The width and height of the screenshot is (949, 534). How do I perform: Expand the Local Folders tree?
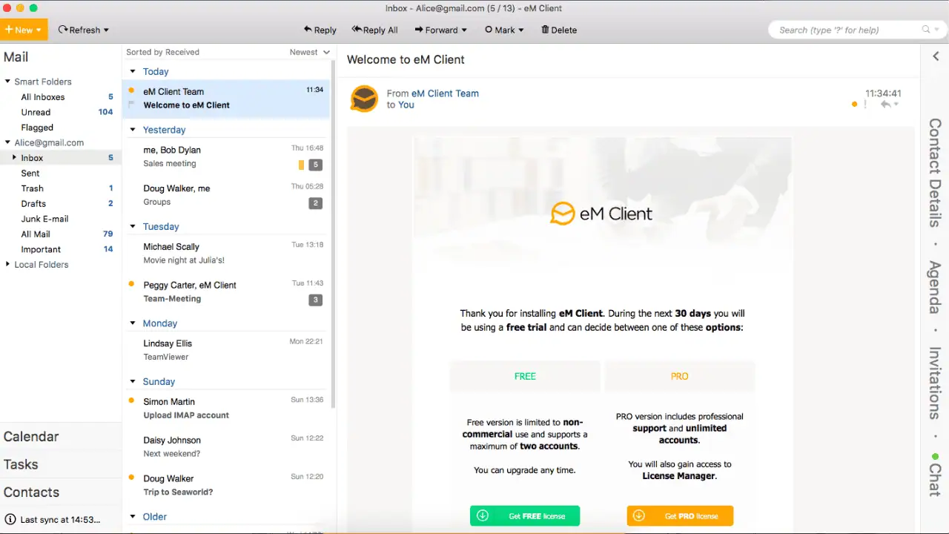[7, 264]
